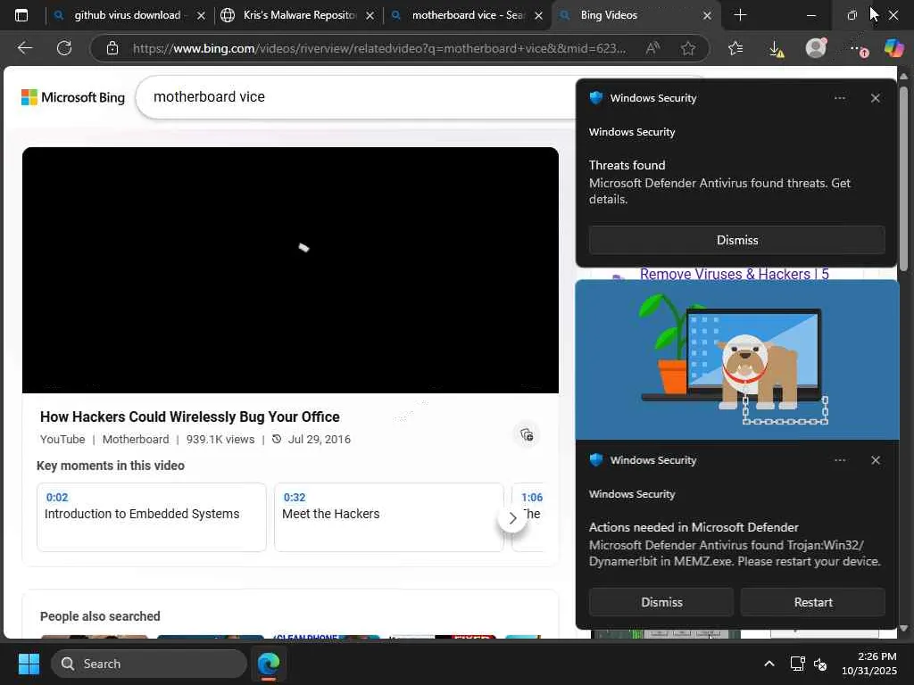Image resolution: width=914 pixels, height=685 pixels.
Task: Click the black video player area
Action: click(x=290, y=269)
